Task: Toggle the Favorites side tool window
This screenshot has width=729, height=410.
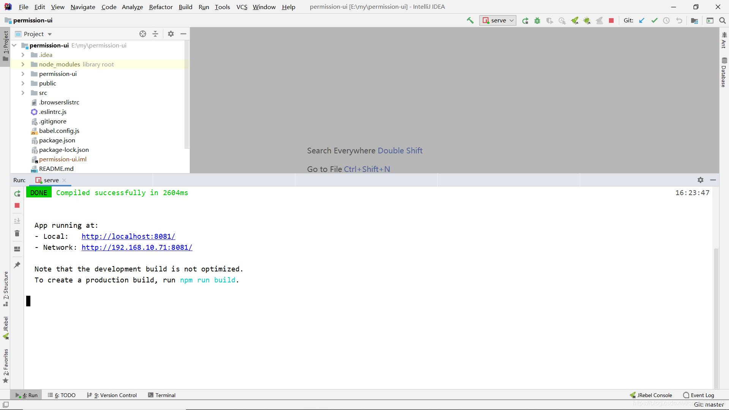Action: (5, 366)
